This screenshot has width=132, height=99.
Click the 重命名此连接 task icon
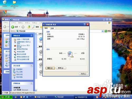tap(15, 54)
